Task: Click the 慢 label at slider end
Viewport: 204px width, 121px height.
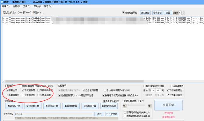Action: [149, 106]
